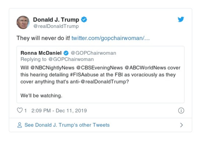Open tweet info circle icon
This screenshot has height=141, width=201.
click(181, 111)
